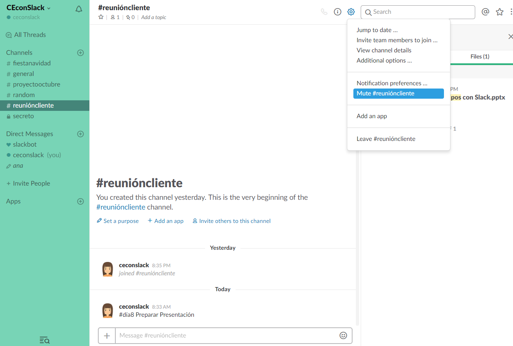Start a new direct message with plus icon
513x346 pixels.
(x=80, y=134)
